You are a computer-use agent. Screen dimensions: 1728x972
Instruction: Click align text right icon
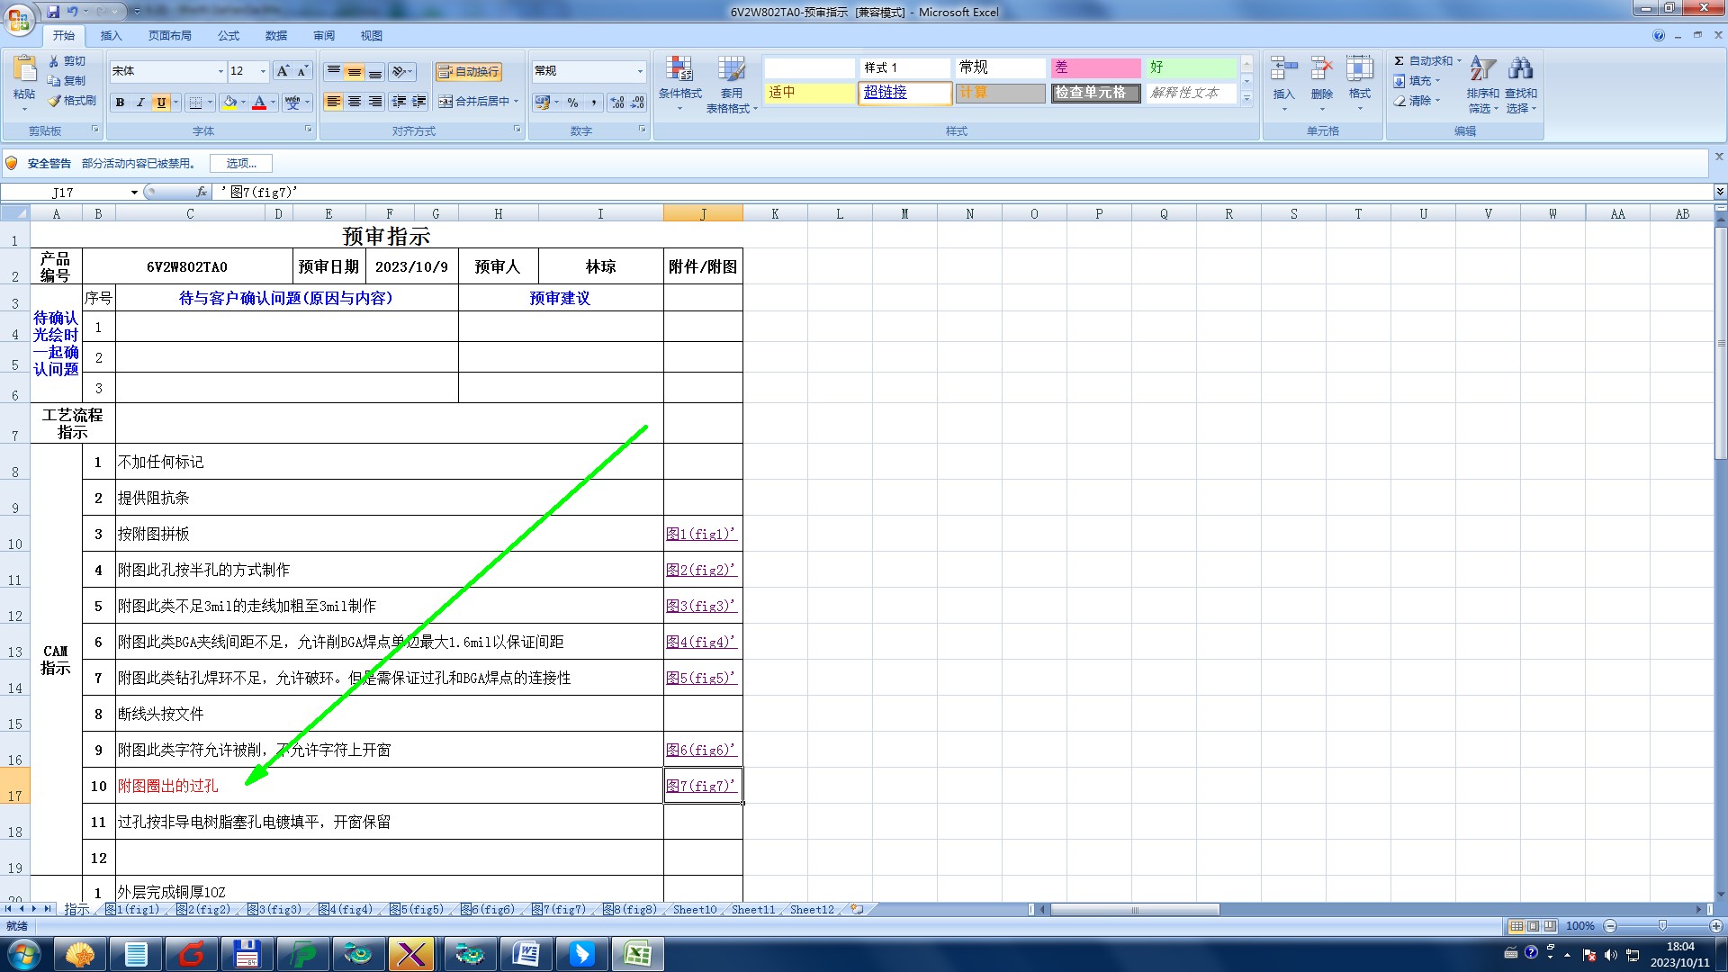[375, 102]
